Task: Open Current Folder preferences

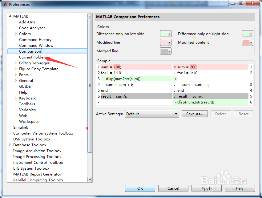Action: click(32, 57)
